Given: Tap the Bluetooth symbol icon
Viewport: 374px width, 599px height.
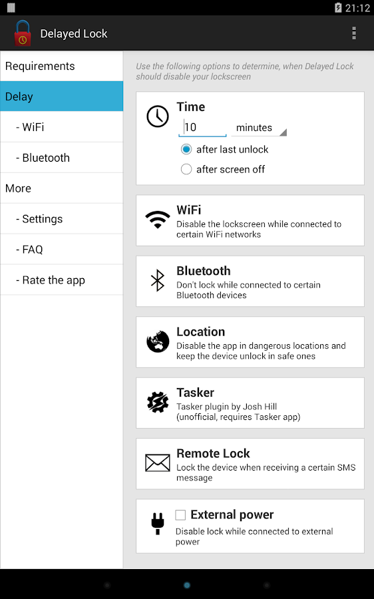Looking at the screenshot, I should [x=158, y=280].
